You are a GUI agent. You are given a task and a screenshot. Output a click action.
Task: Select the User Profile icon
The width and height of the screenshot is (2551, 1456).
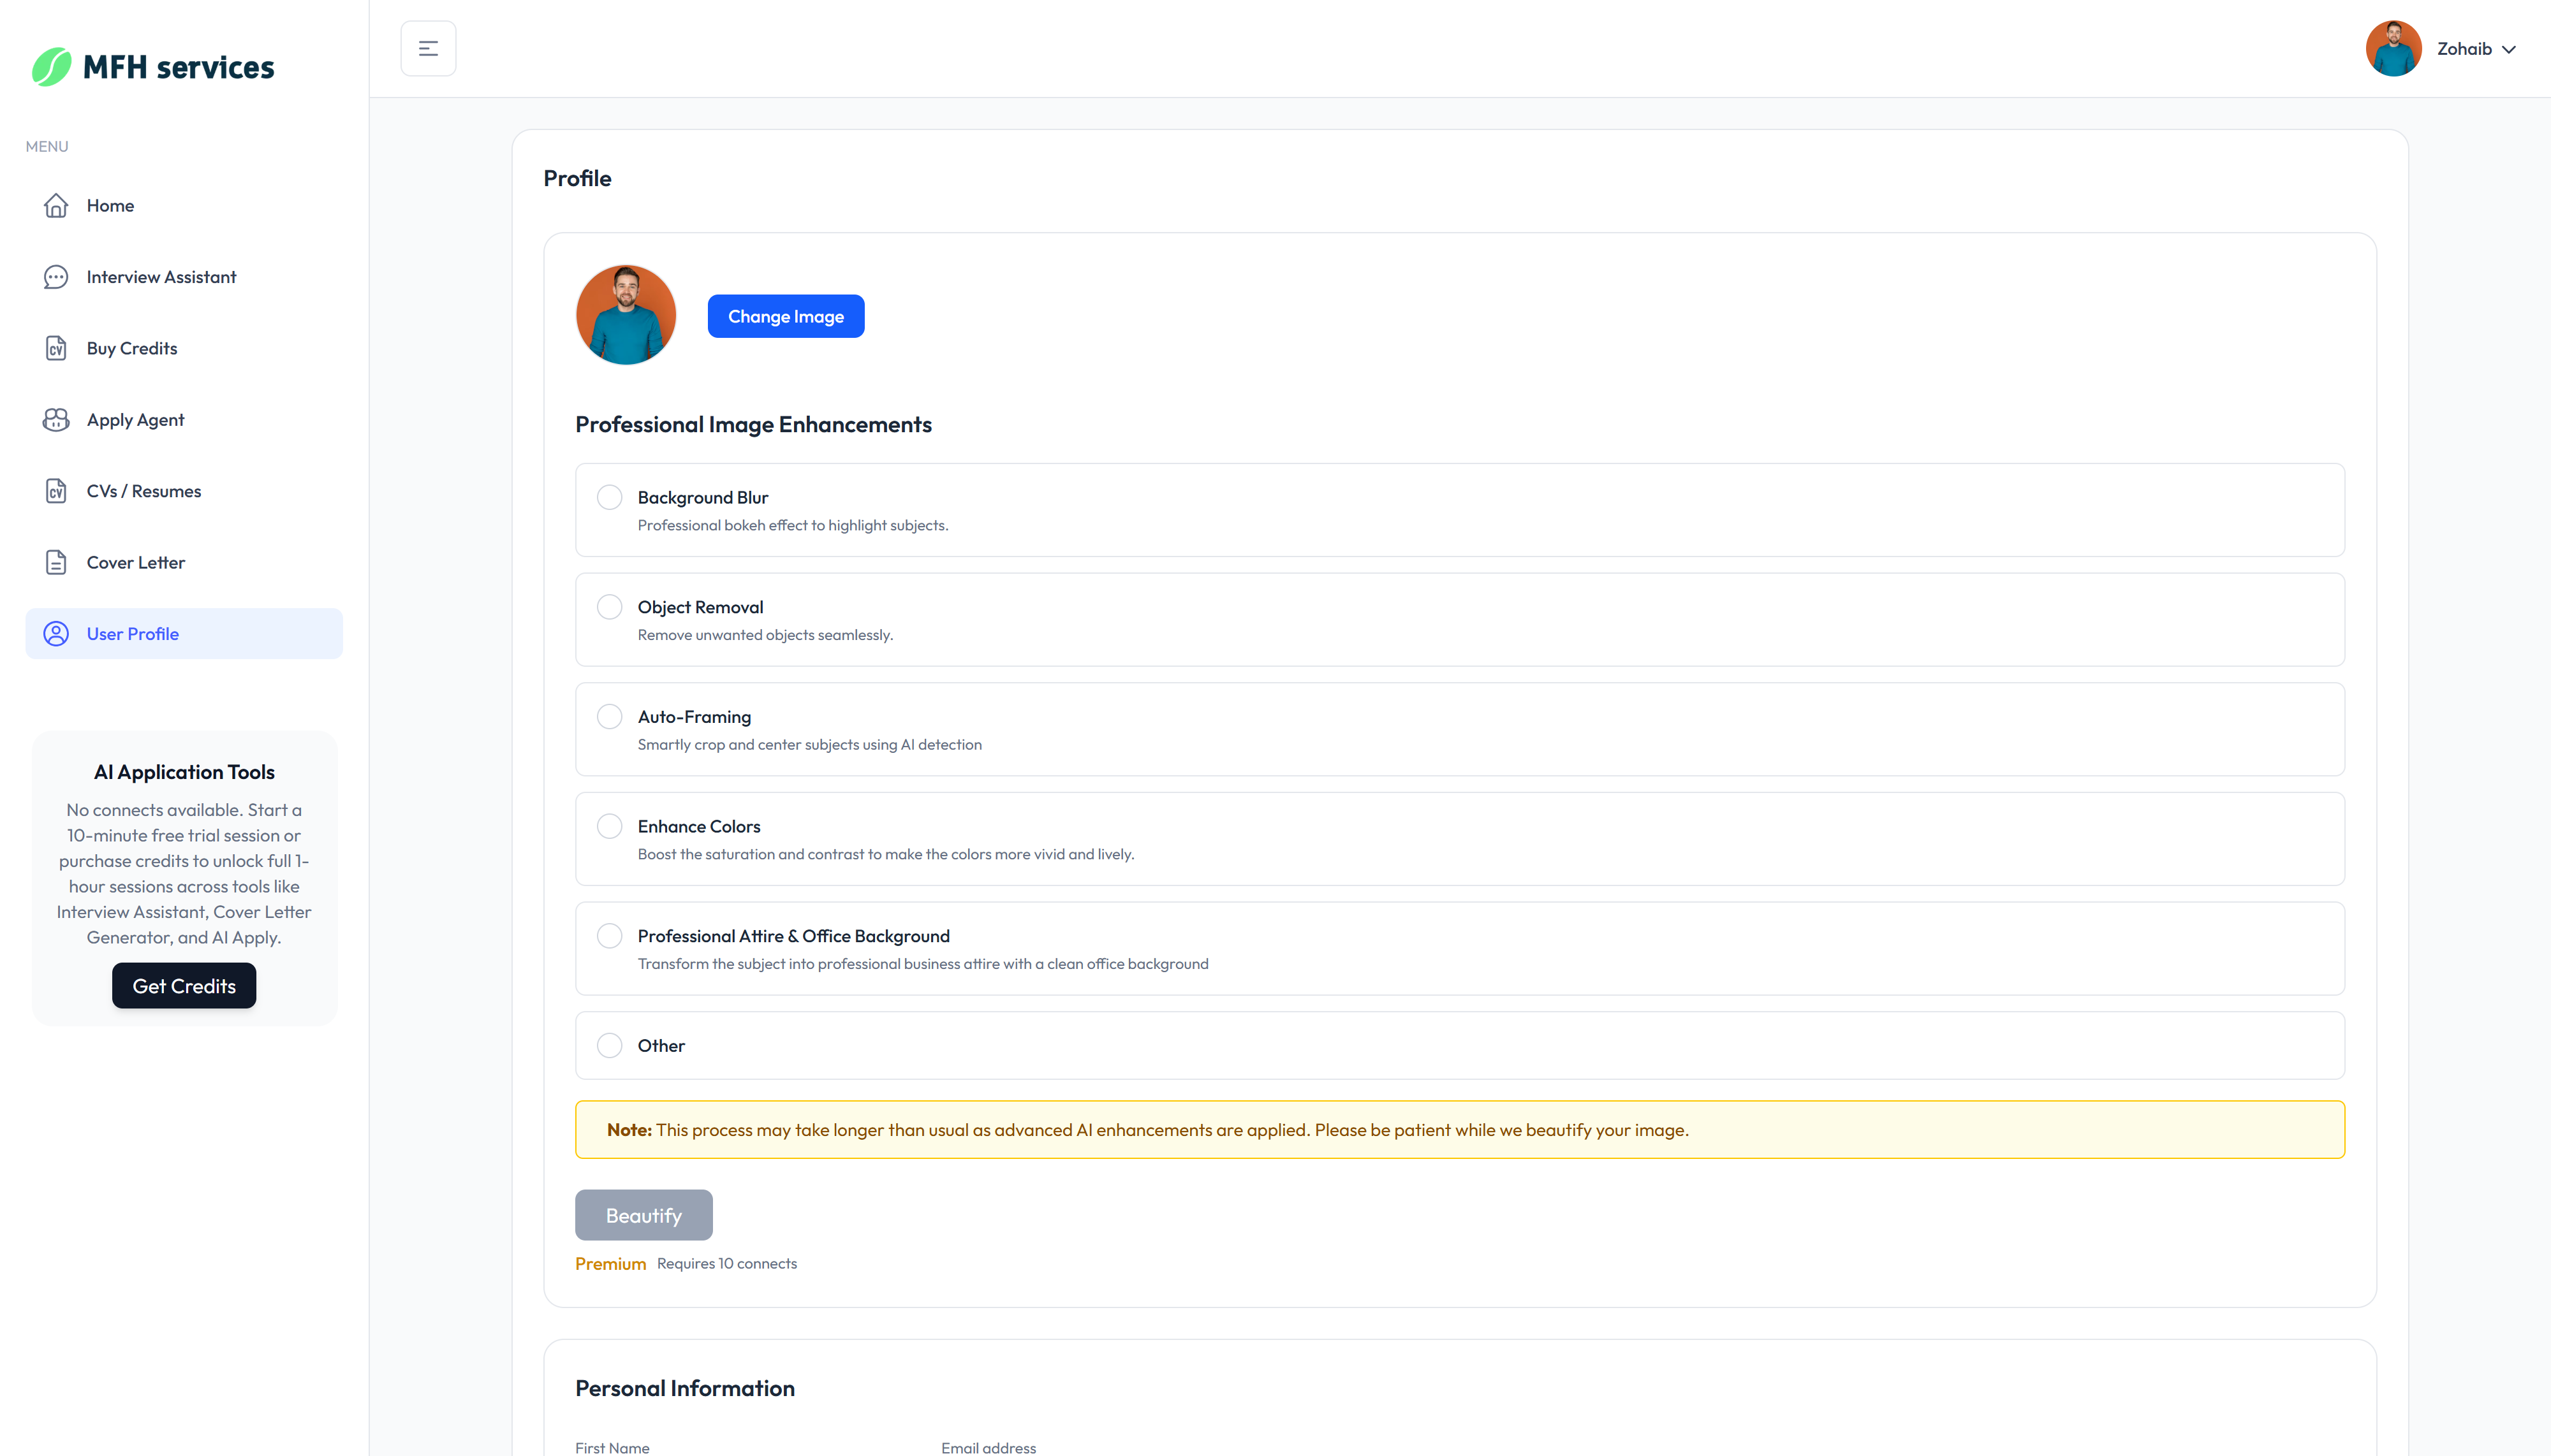click(x=56, y=633)
